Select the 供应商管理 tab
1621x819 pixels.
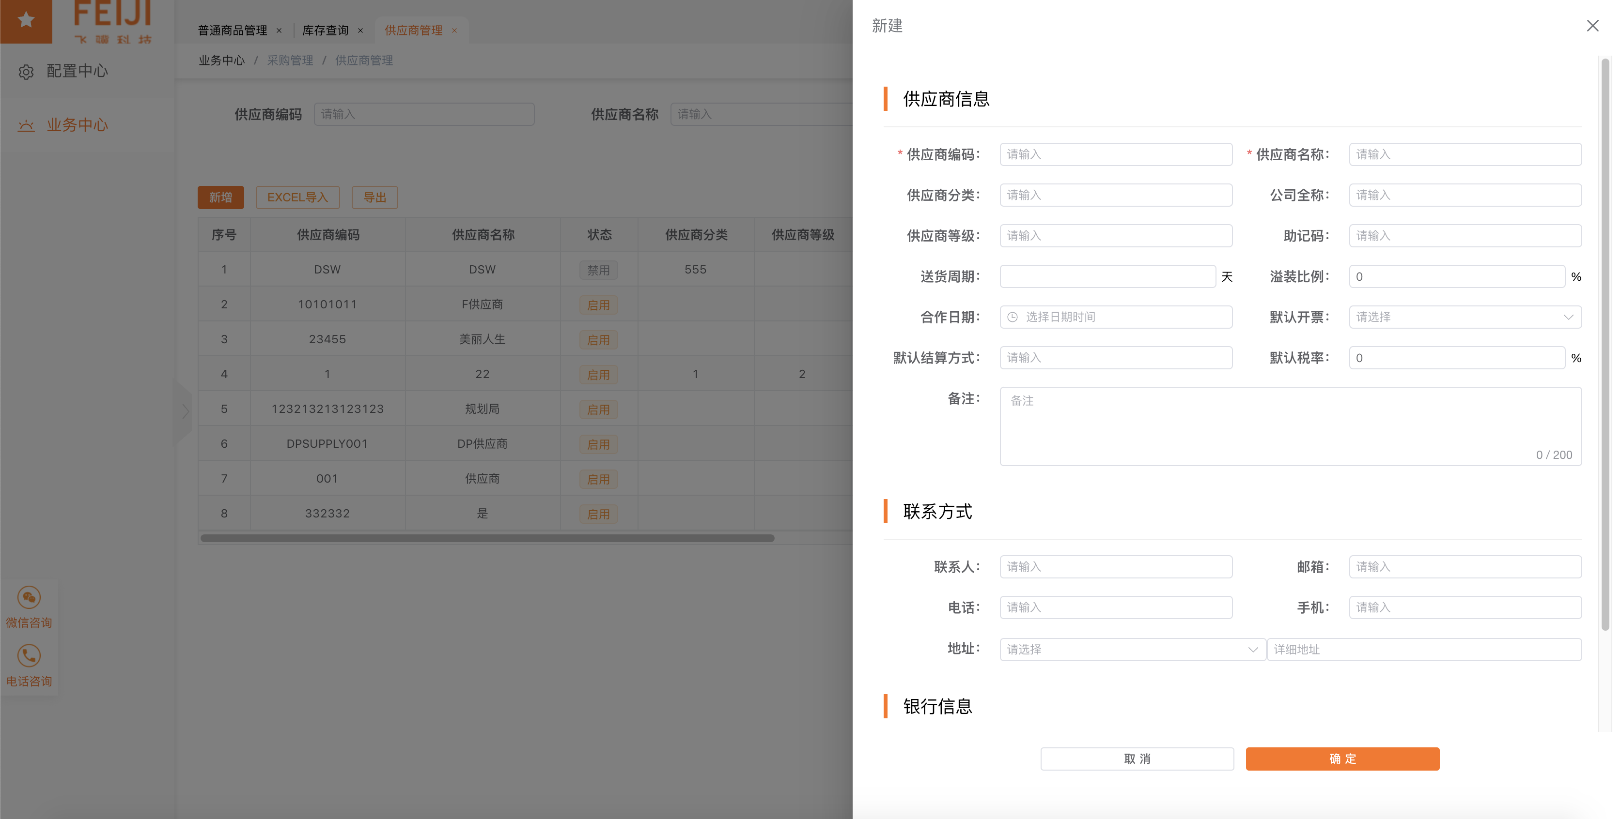pos(413,30)
